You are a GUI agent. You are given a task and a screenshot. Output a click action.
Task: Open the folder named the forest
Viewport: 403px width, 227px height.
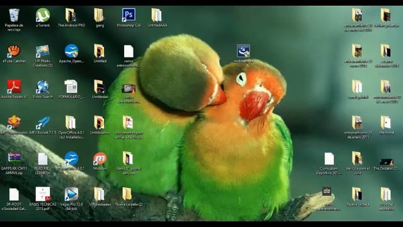click(386, 122)
